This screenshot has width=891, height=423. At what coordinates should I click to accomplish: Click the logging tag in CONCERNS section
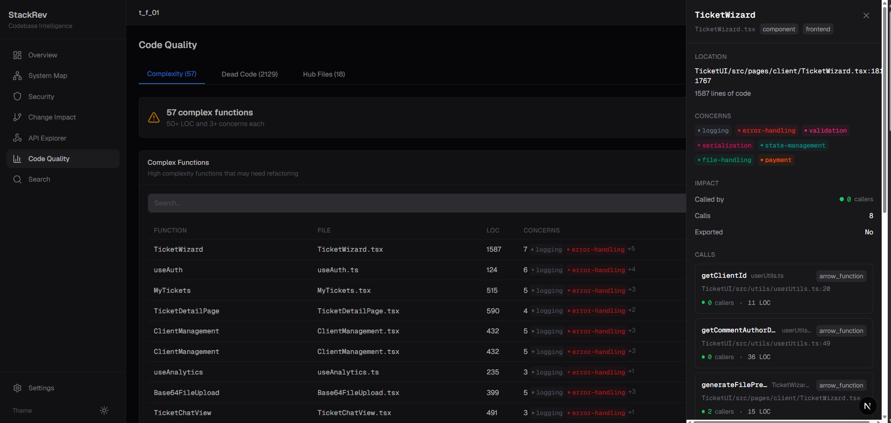coord(713,131)
